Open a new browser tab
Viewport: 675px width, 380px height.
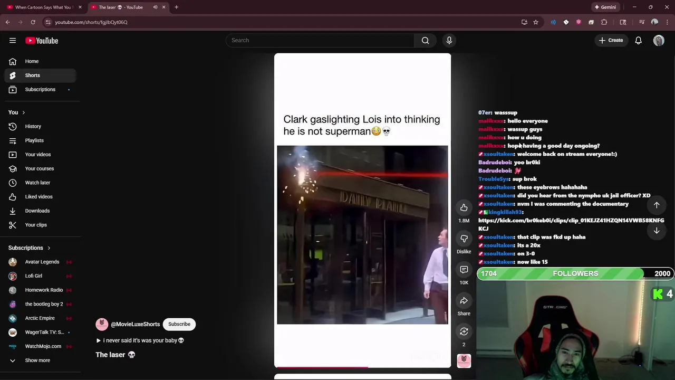[x=176, y=7]
